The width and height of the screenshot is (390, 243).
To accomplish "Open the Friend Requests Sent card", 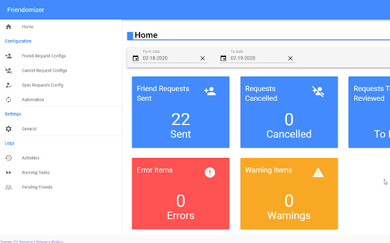I will 180,112.
